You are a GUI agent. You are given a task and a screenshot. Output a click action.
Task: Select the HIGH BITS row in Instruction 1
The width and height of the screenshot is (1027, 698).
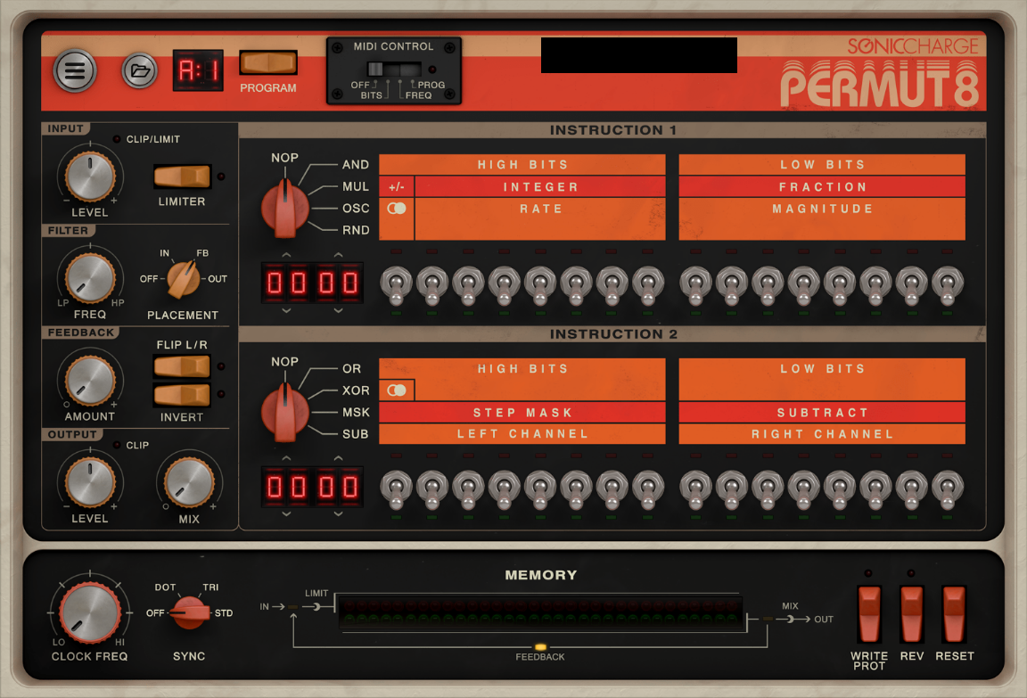[x=522, y=164]
